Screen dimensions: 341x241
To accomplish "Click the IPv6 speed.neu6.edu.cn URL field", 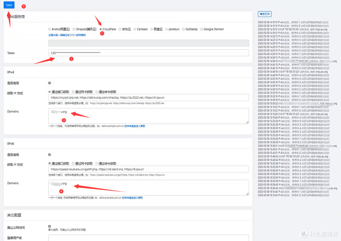I will (148, 169).
